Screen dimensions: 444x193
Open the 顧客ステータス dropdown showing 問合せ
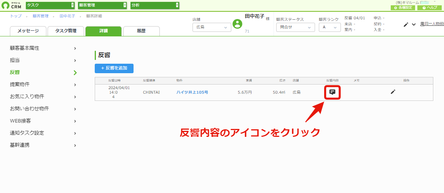coord(295,27)
